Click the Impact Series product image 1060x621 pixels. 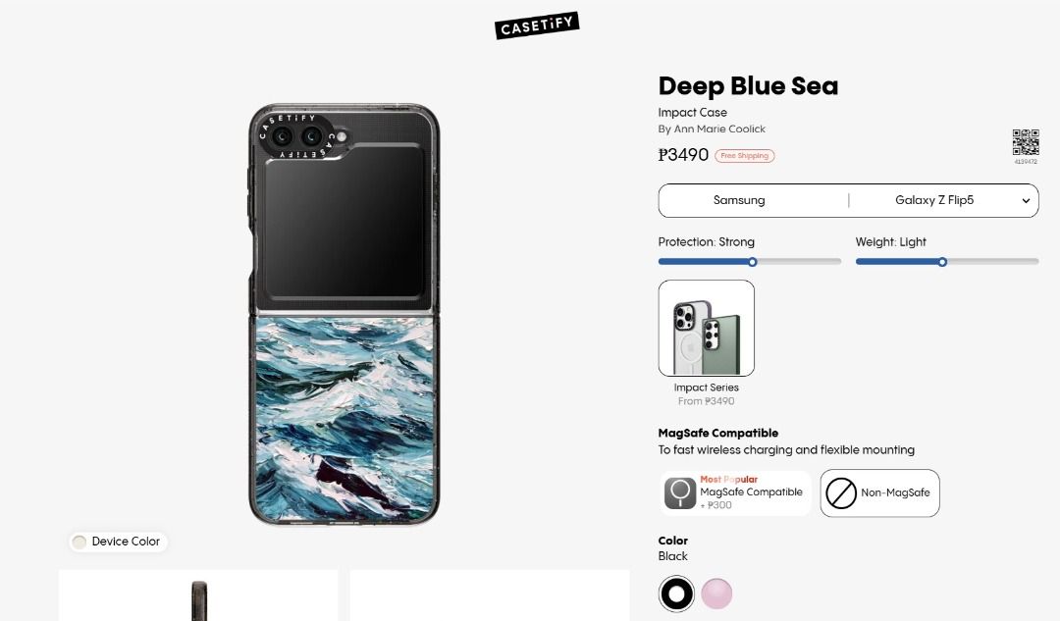pyautogui.click(x=707, y=328)
